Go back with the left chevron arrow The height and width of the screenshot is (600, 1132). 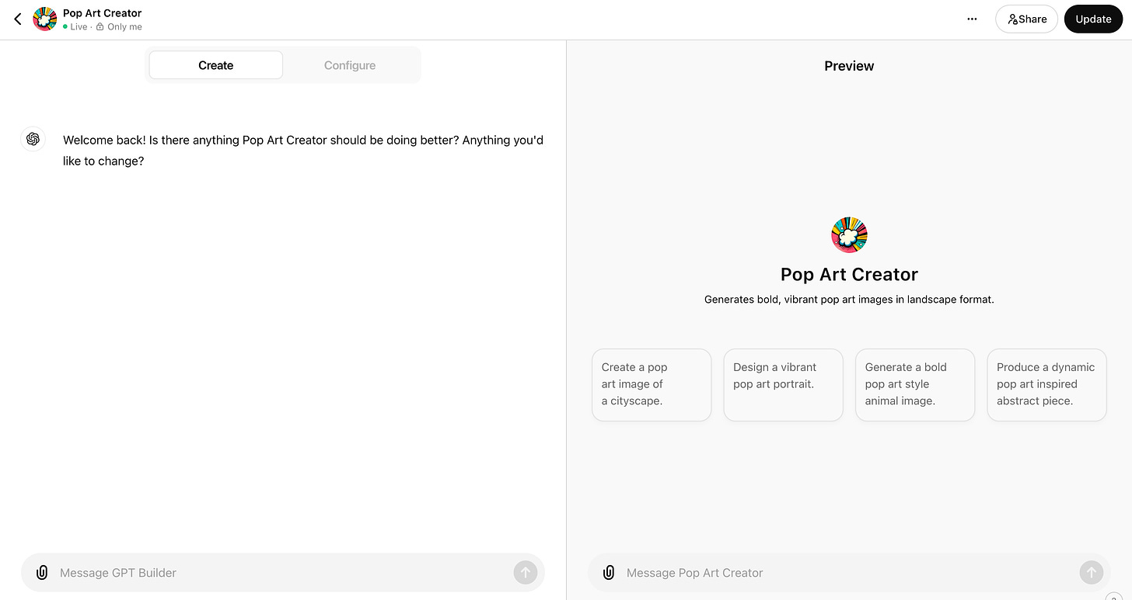coord(18,19)
